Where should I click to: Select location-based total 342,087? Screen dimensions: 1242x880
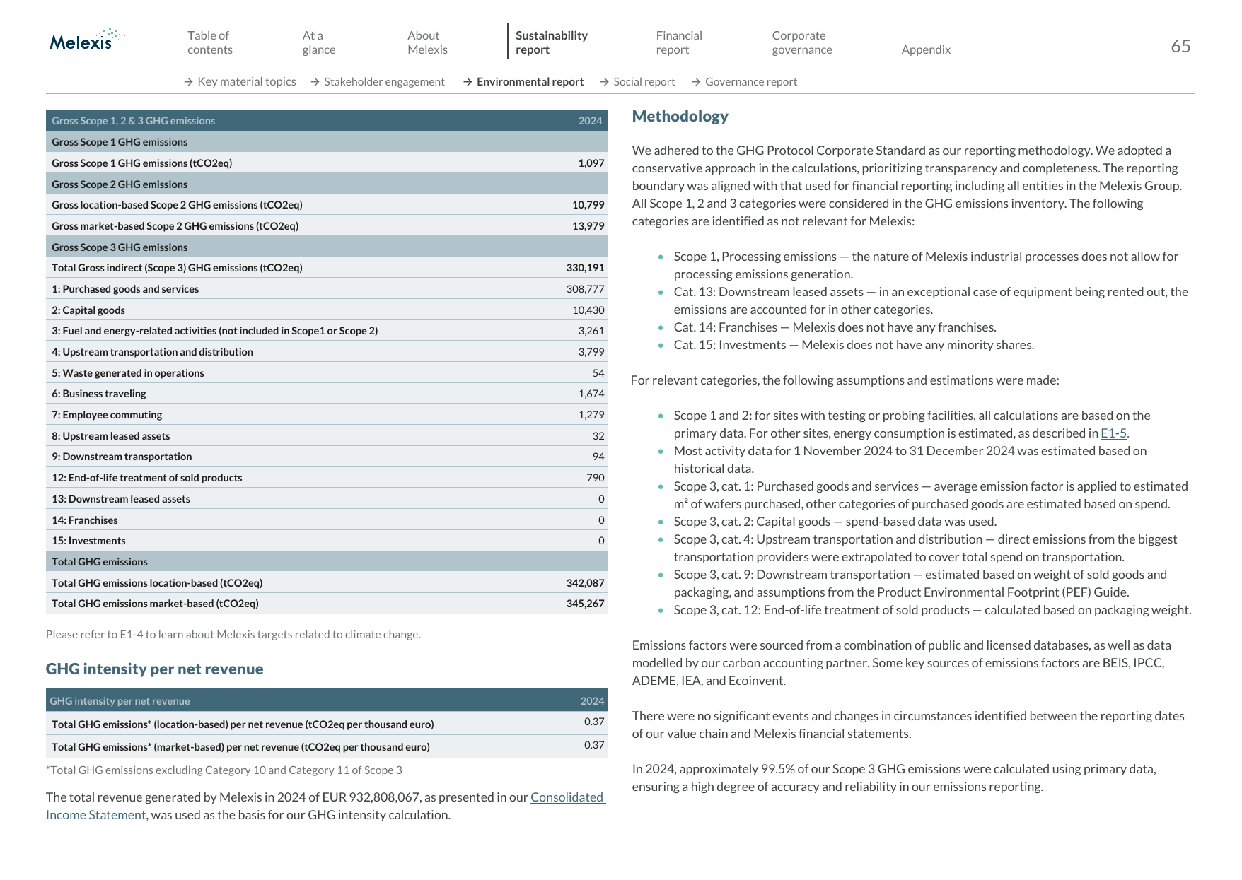click(x=585, y=583)
